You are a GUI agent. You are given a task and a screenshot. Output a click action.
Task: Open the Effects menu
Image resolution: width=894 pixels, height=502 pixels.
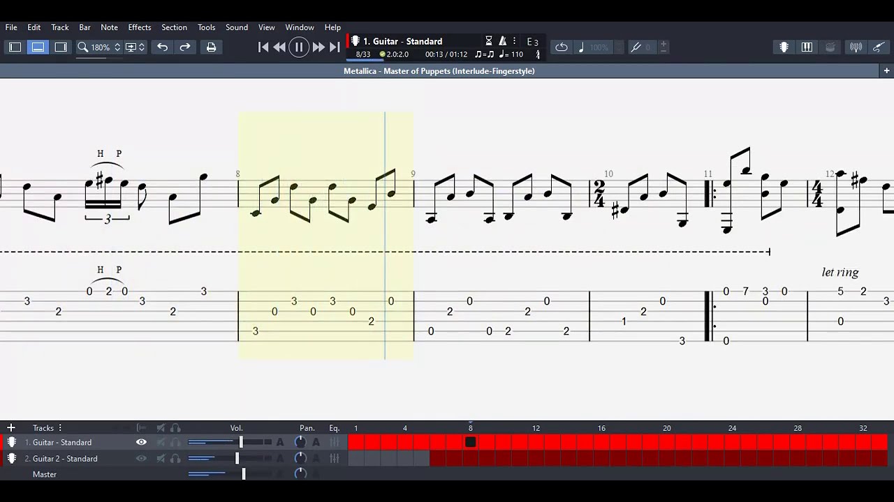pos(140,27)
